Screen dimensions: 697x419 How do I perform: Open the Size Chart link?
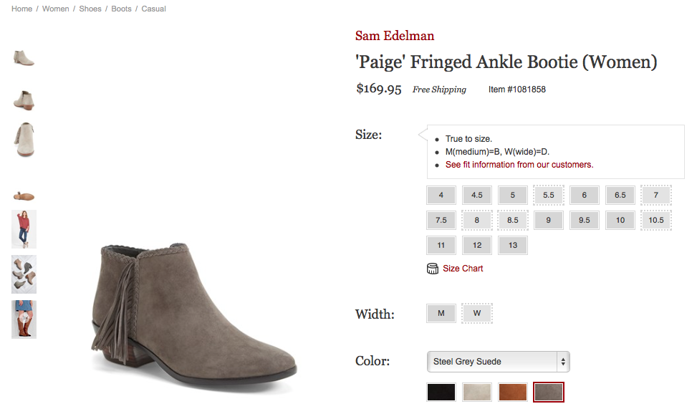pyautogui.click(x=463, y=269)
